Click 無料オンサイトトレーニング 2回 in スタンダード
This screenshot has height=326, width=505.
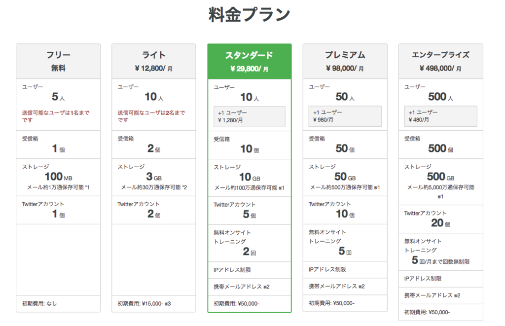coord(250,252)
